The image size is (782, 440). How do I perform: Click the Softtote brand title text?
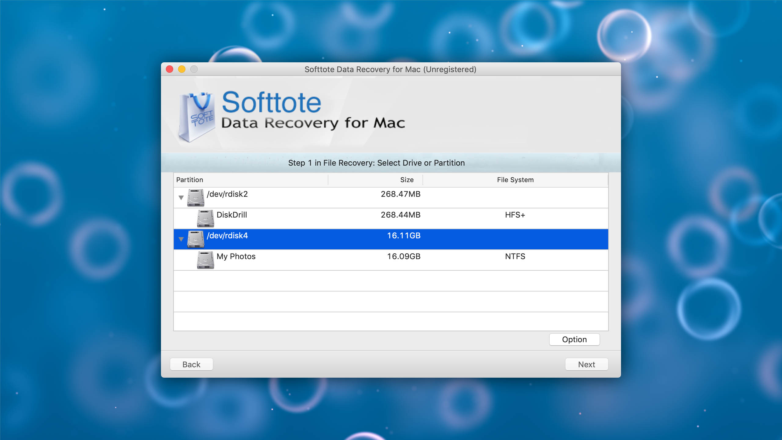[x=271, y=102]
